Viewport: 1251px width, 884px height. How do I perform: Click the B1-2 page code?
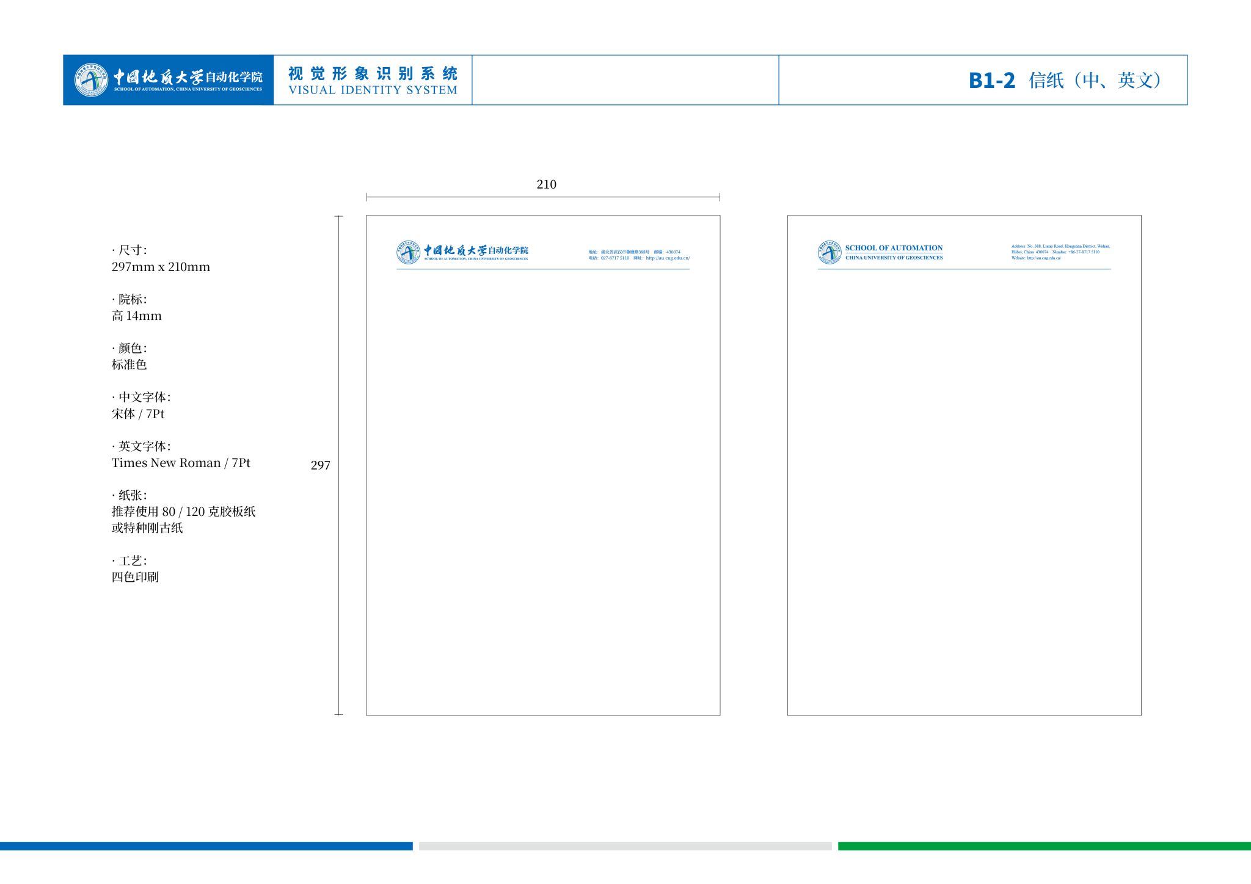pos(991,81)
